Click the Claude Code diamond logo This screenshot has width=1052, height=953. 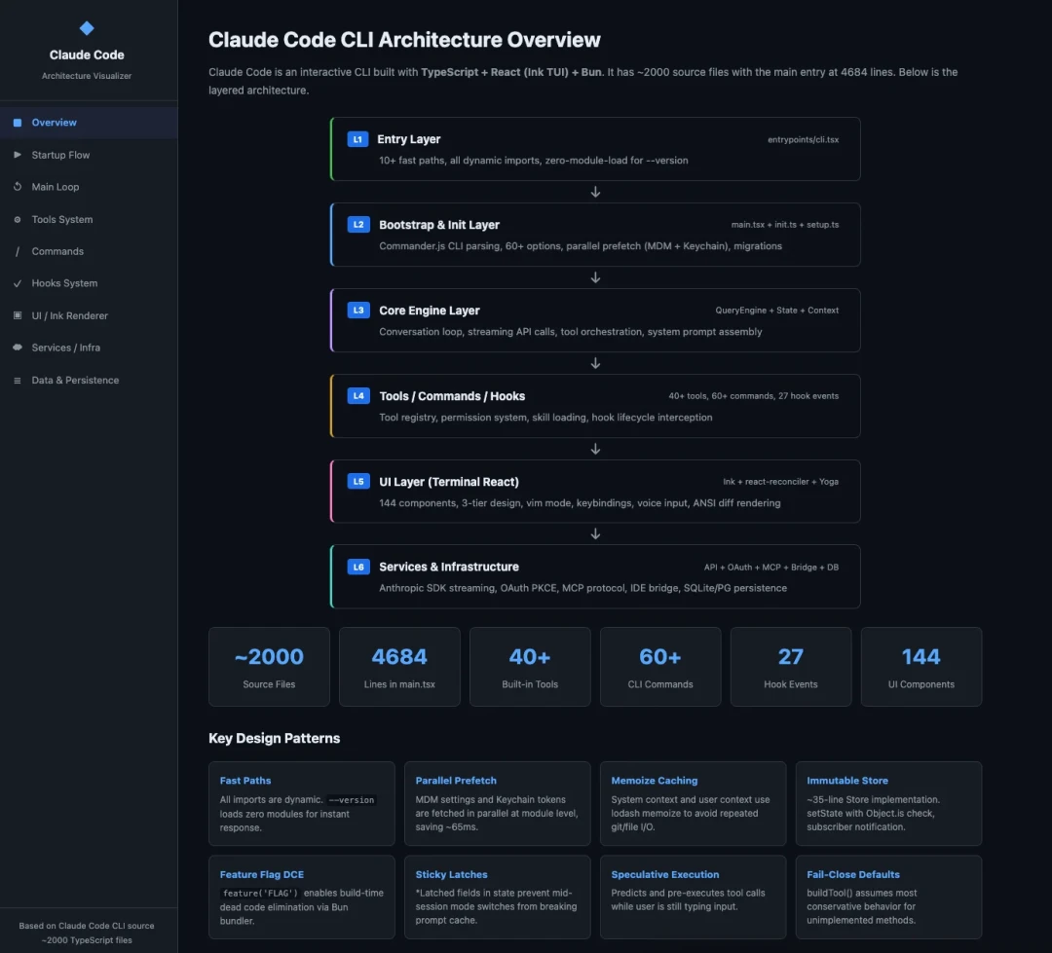click(x=87, y=28)
